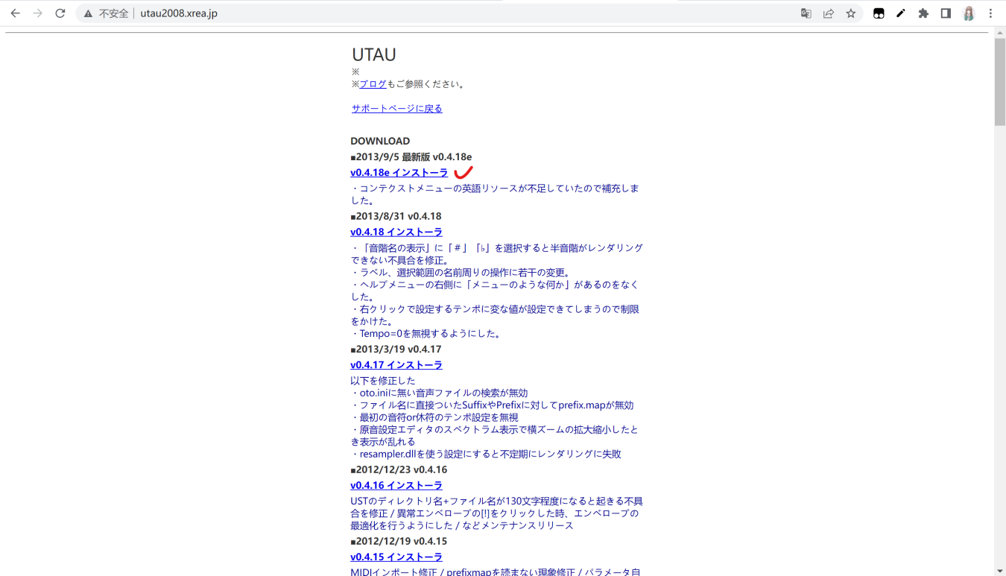
Task: Toggle the browser side panel
Action: (x=946, y=13)
